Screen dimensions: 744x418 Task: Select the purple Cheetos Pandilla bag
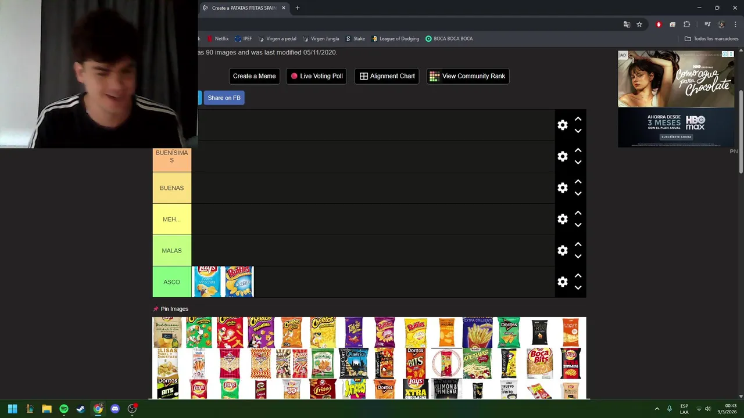click(x=260, y=332)
